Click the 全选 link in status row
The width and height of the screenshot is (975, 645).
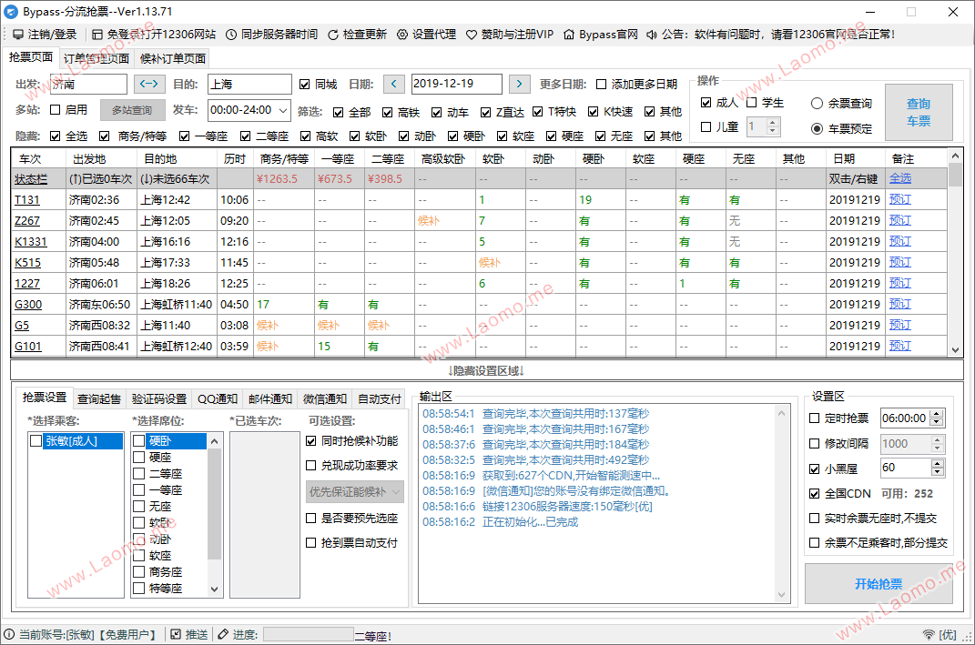(x=899, y=178)
